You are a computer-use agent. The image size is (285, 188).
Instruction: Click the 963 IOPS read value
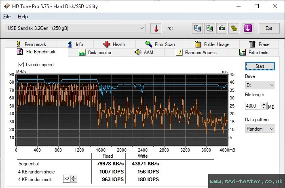[113, 179]
